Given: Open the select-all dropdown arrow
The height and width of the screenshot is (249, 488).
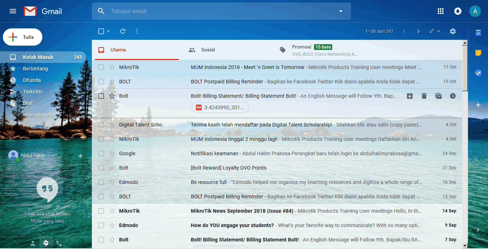Looking at the screenshot, I should [x=108, y=31].
